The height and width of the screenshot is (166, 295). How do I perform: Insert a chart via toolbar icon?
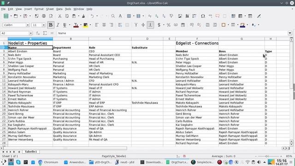(x=187, y=16)
